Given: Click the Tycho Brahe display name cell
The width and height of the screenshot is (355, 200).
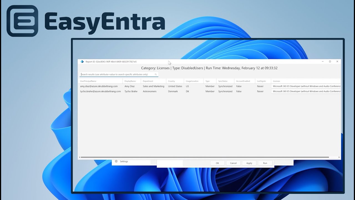Looking at the screenshot, I should [x=131, y=91].
